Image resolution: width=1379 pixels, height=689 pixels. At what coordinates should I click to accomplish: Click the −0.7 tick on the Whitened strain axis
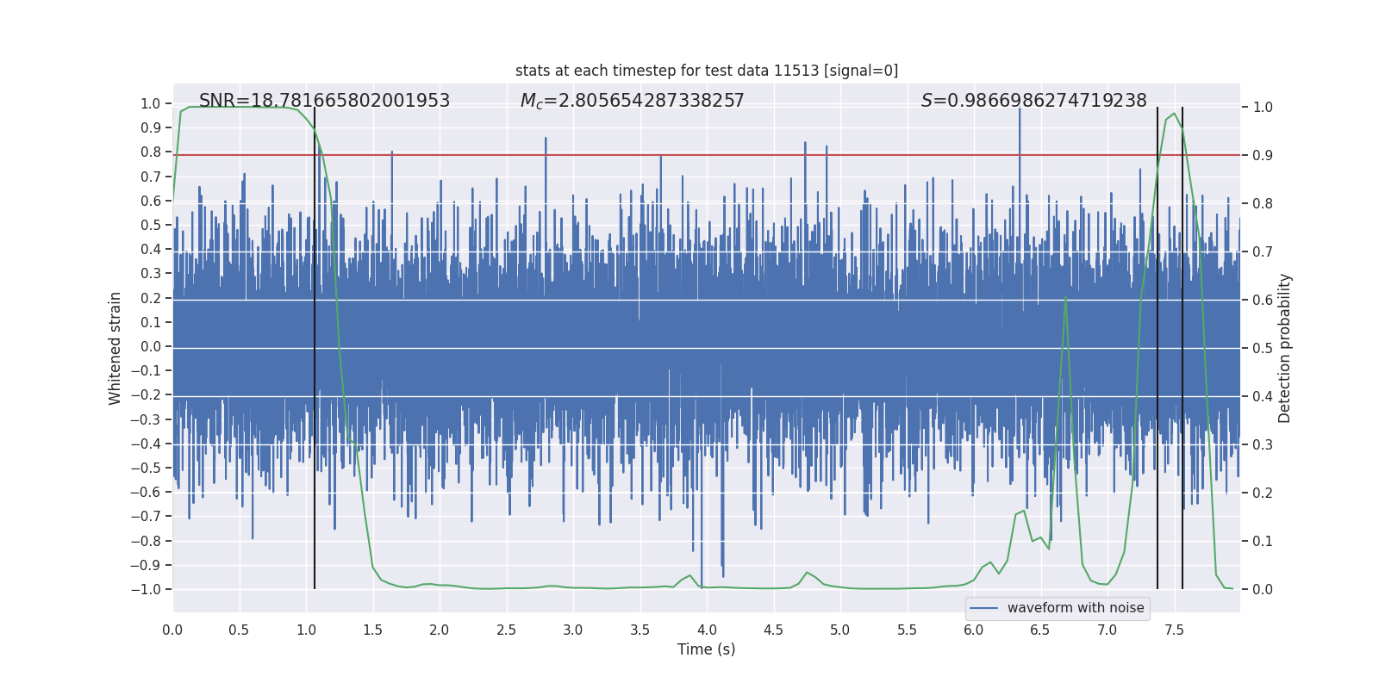click(146, 516)
